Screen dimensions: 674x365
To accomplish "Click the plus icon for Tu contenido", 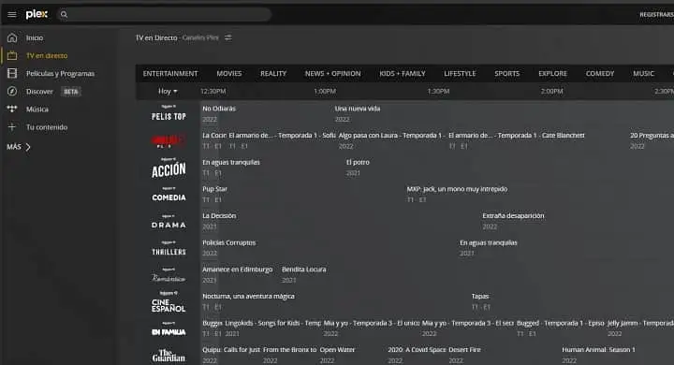I will click(12, 127).
